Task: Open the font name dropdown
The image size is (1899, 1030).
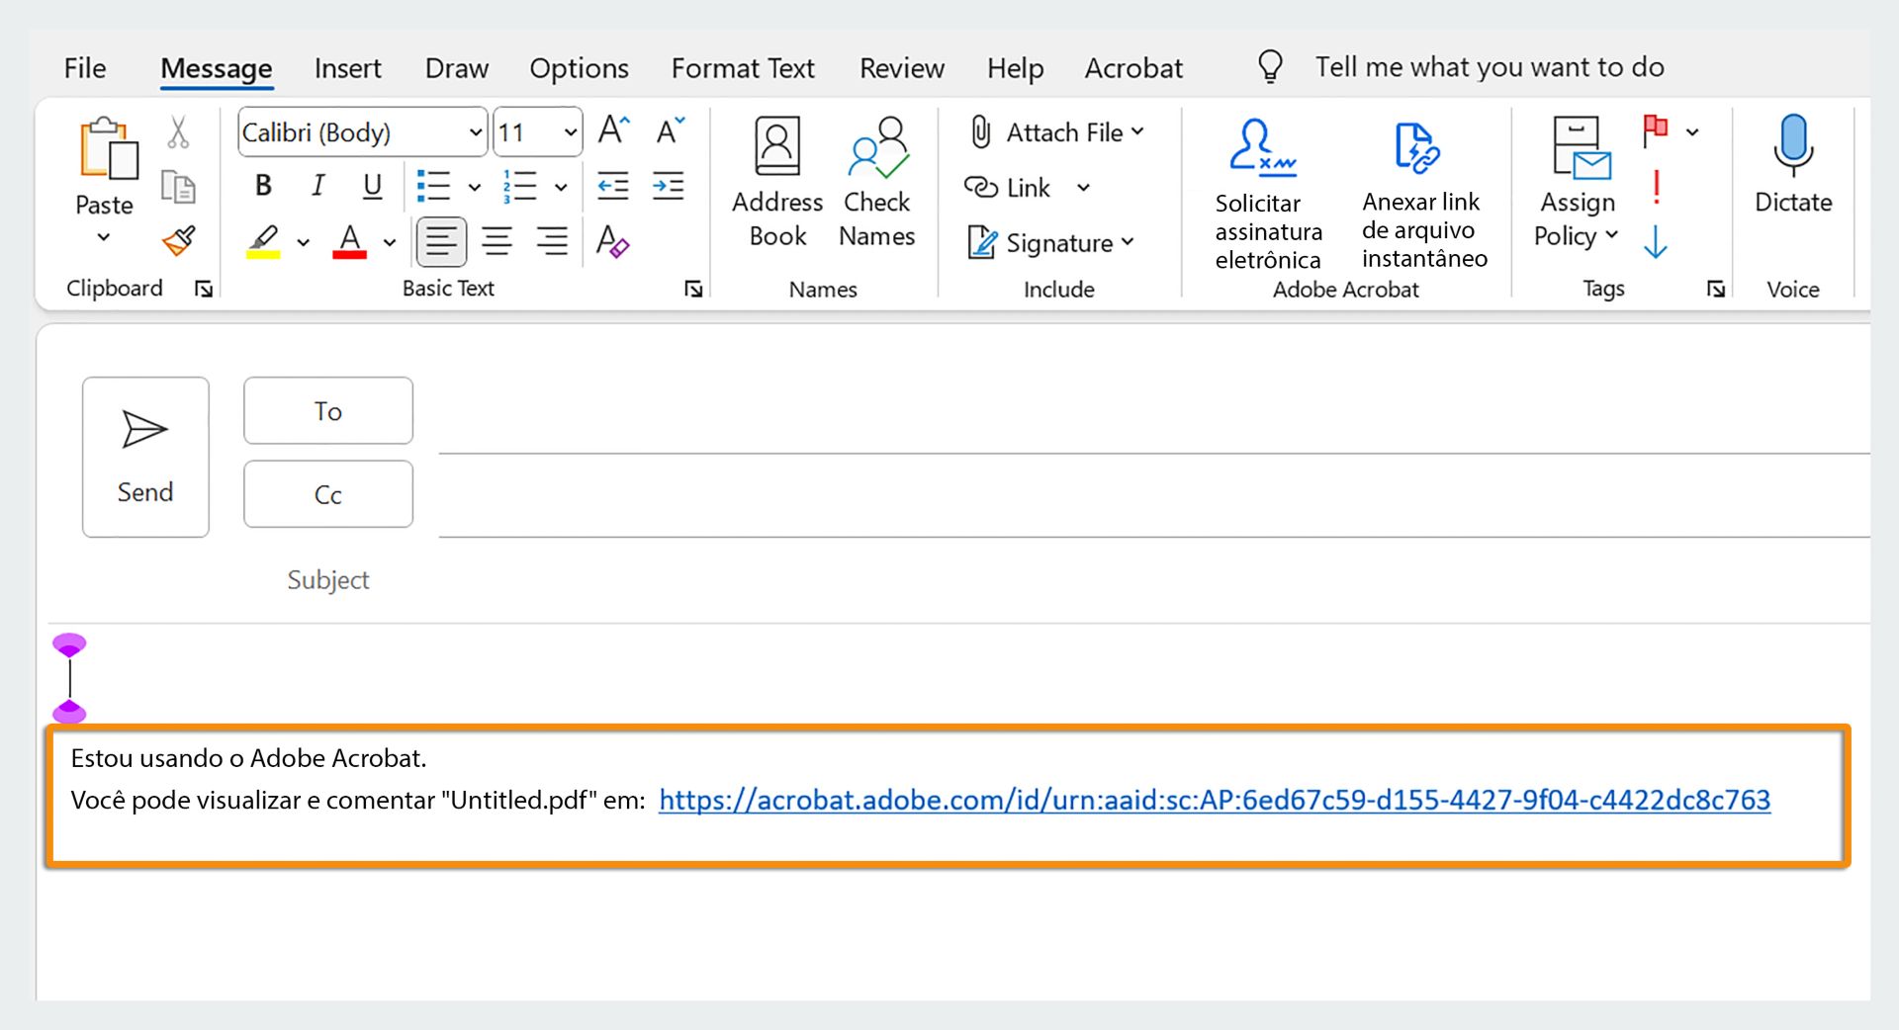Action: coord(476,132)
